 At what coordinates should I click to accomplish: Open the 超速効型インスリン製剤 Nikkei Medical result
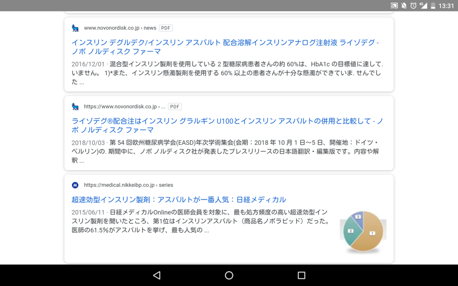click(179, 200)
